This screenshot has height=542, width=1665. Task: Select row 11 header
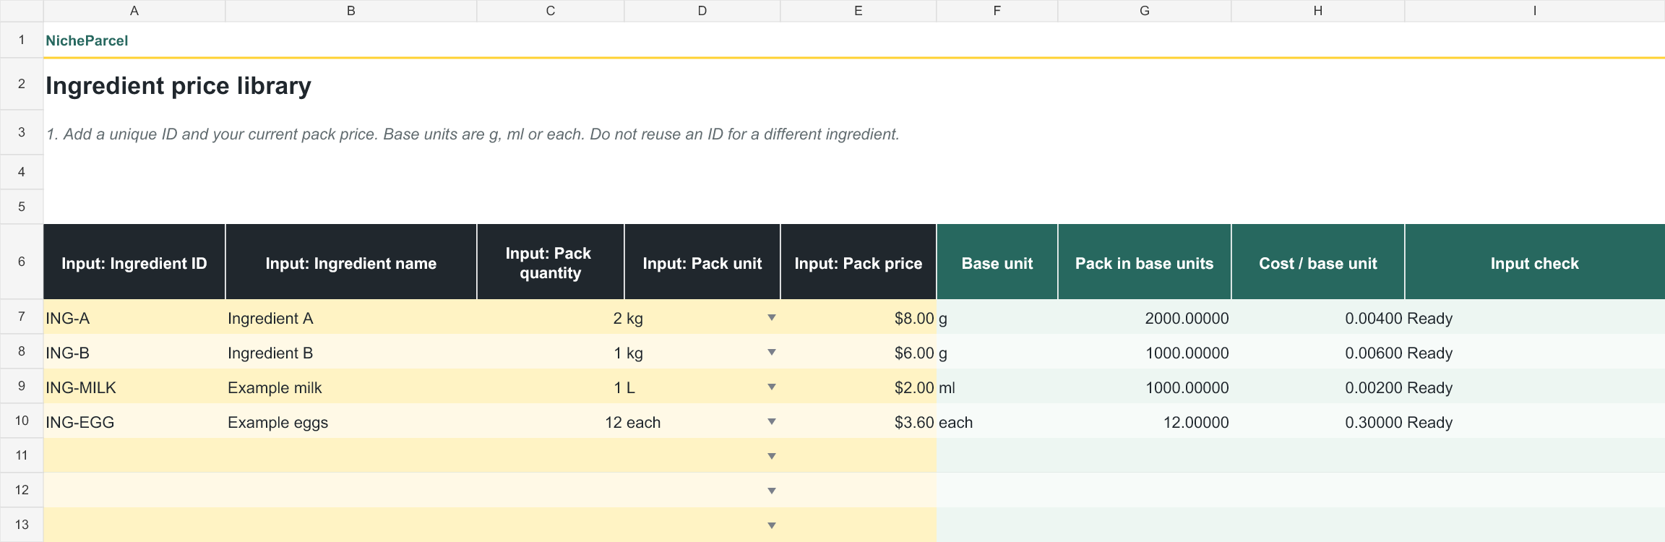[x=22, y=455]
